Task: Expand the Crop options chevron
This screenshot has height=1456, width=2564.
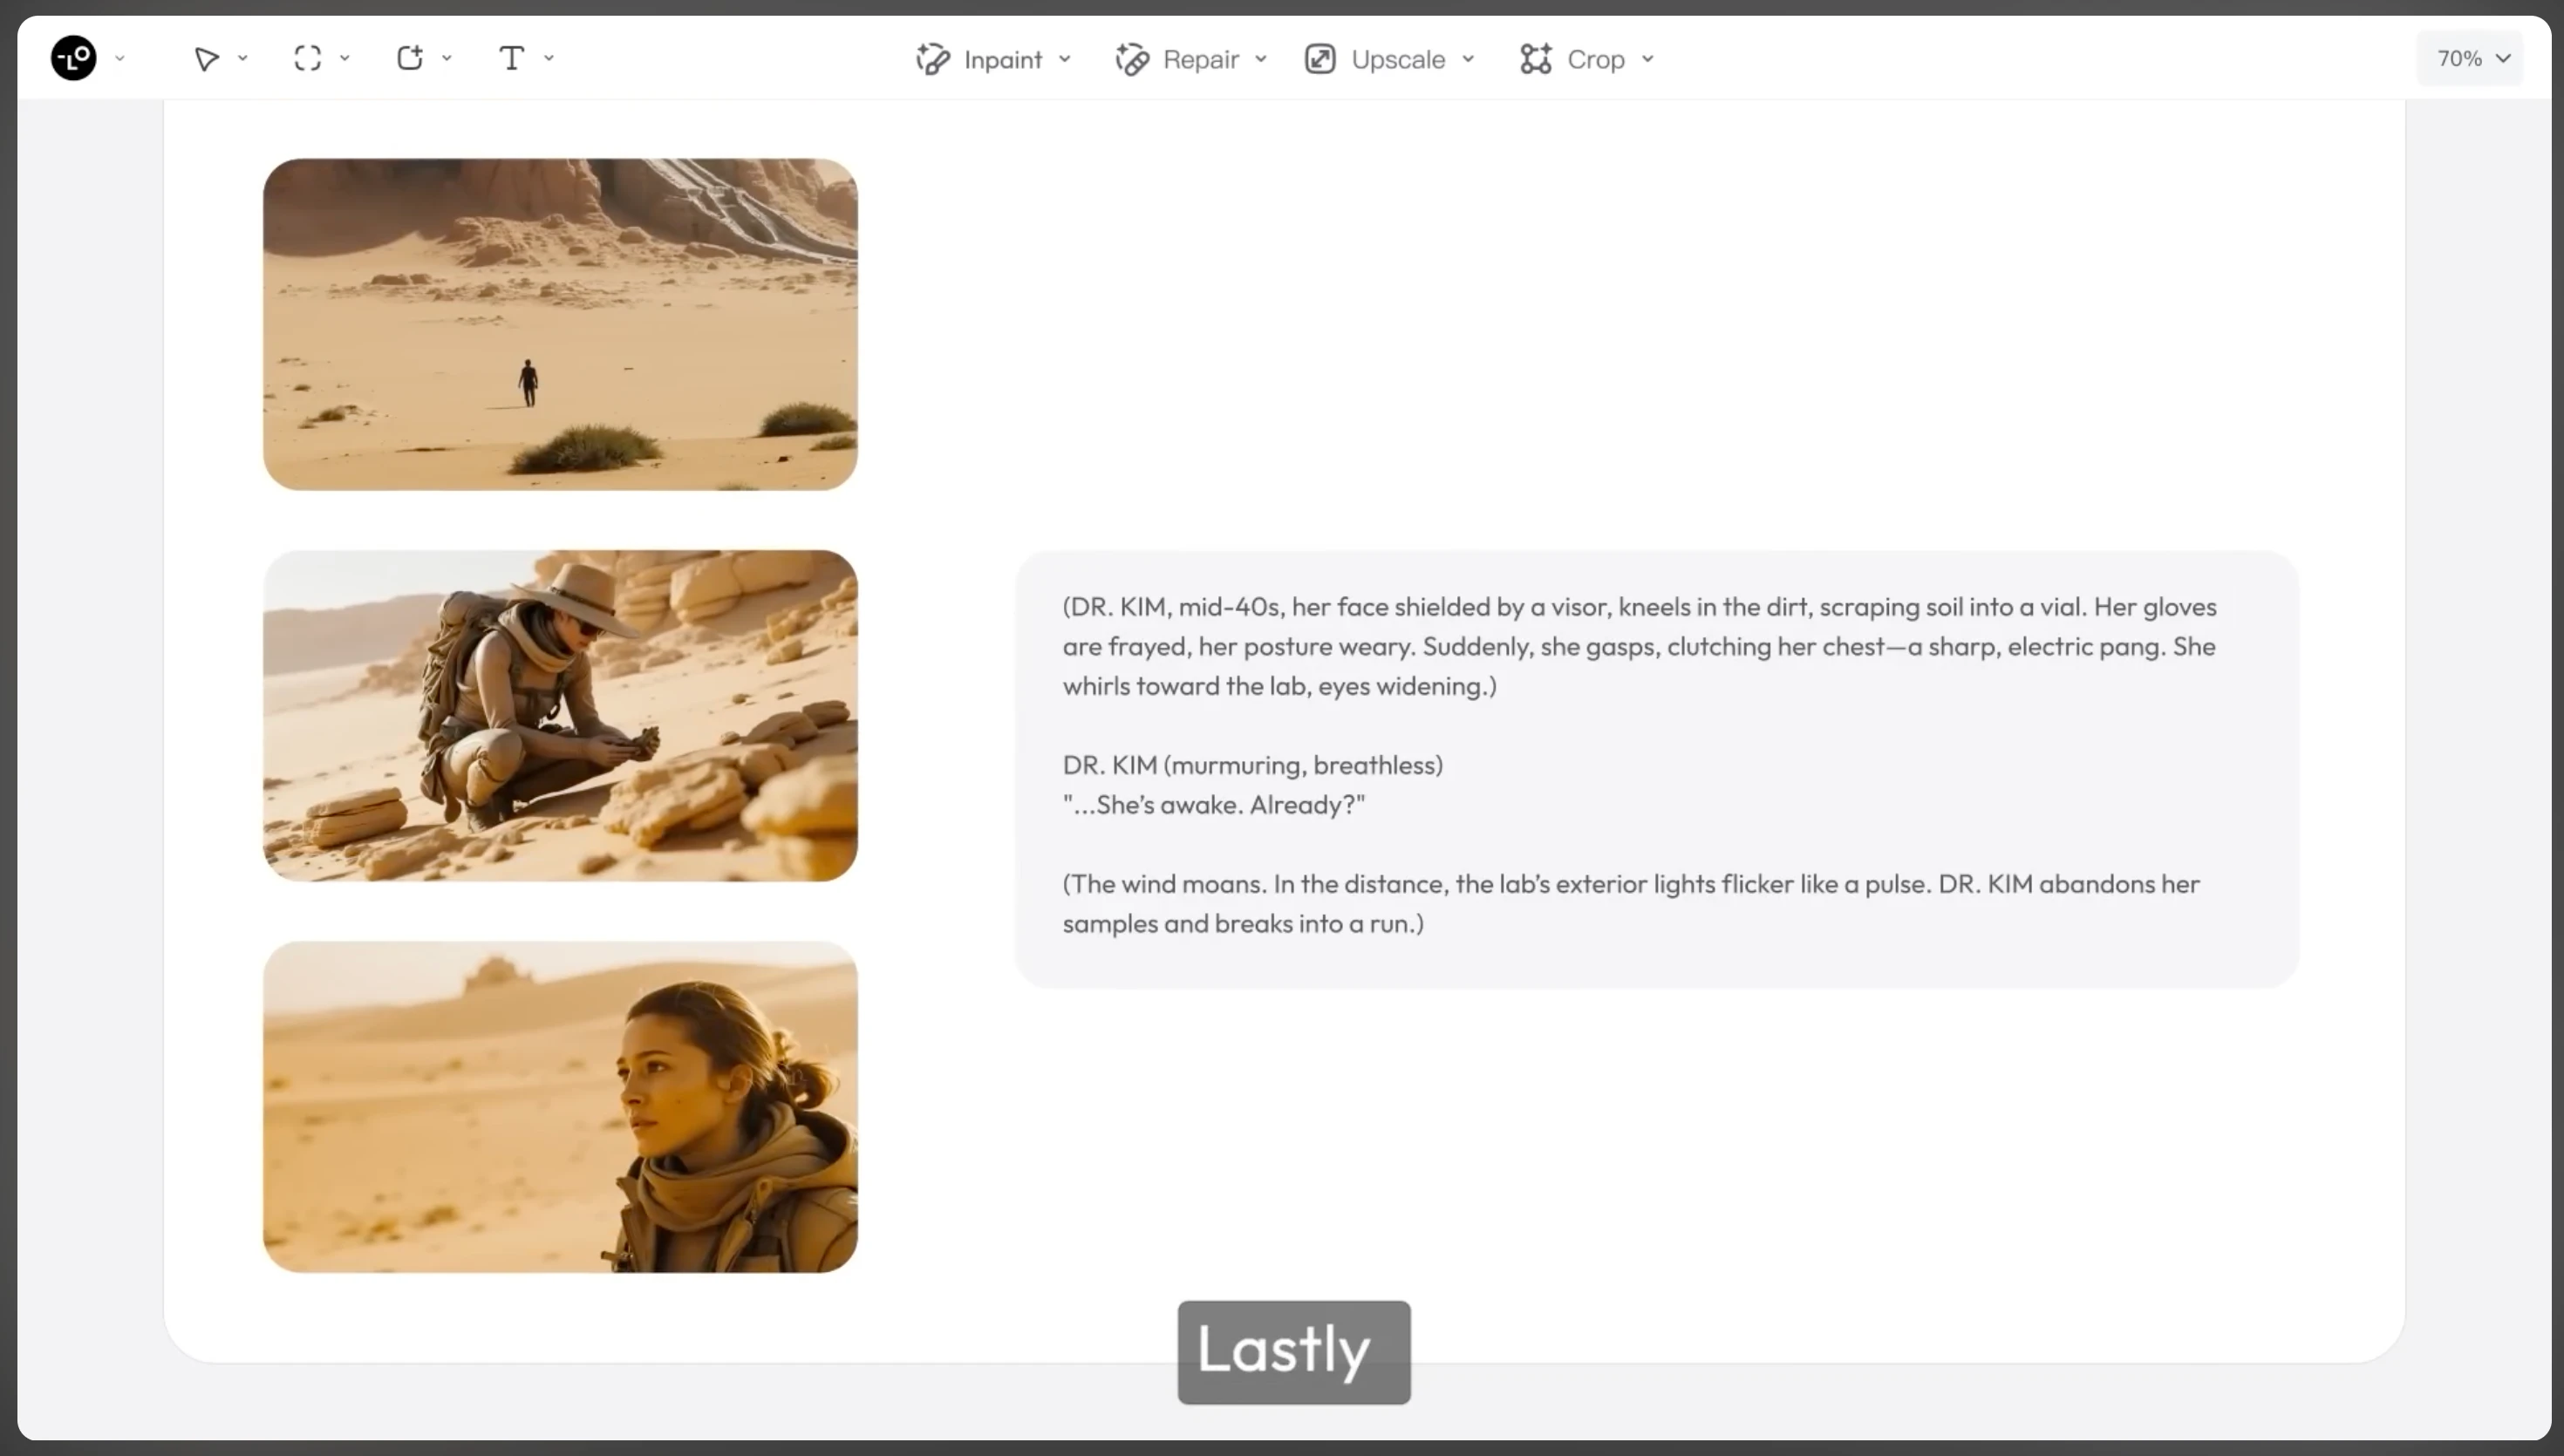Action: [1648, 59]
